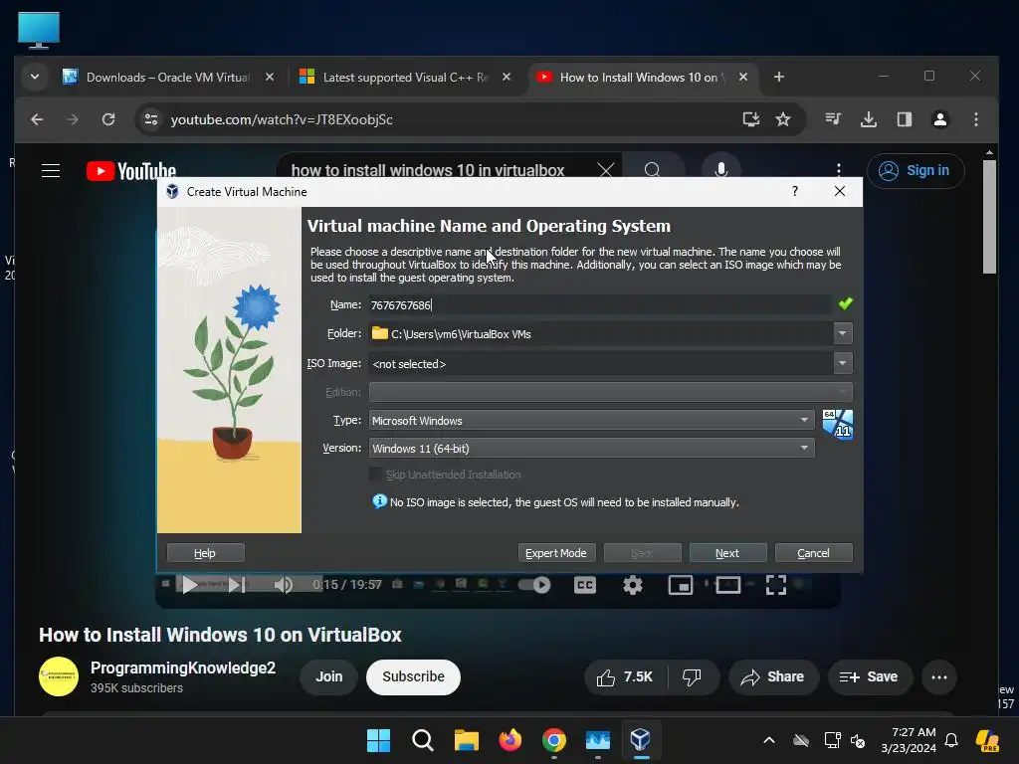Image resolution: width=1019 pixels, height=764 pixels.
Task: Play the YouTube video
Action: [189, 585]
